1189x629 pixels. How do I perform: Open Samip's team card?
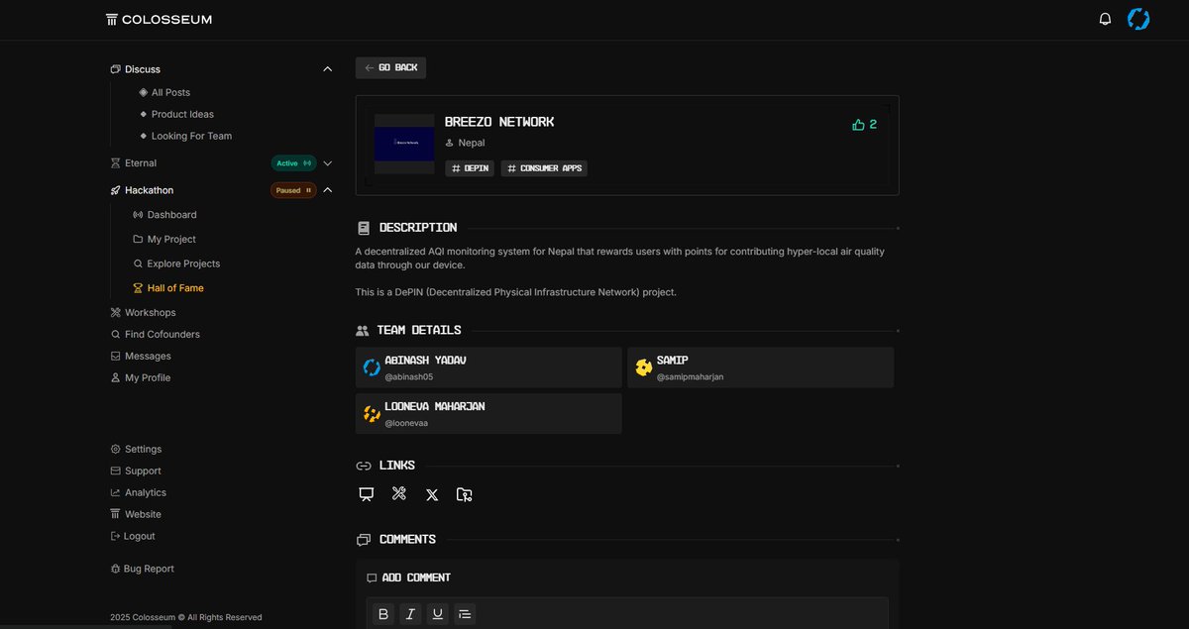pyautogui.click(x=761, y=367)
